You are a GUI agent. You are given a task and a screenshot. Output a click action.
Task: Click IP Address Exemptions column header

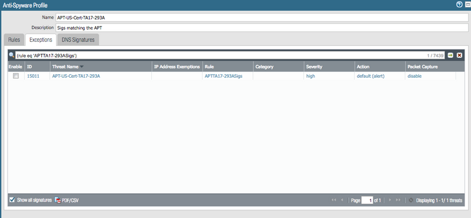pos(177,67)
